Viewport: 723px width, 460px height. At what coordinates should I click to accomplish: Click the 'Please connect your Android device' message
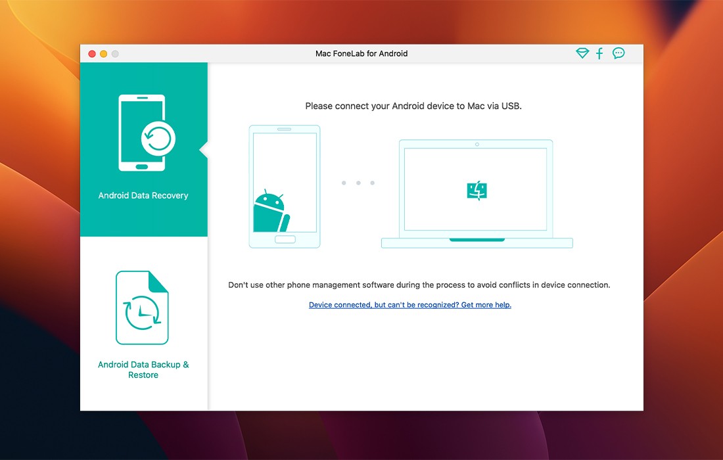coord(413,106)
